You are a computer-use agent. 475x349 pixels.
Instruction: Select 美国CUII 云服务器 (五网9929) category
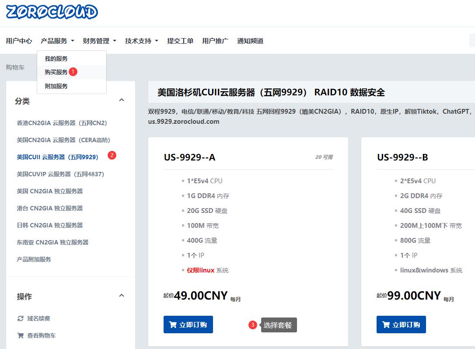point(58,157)
